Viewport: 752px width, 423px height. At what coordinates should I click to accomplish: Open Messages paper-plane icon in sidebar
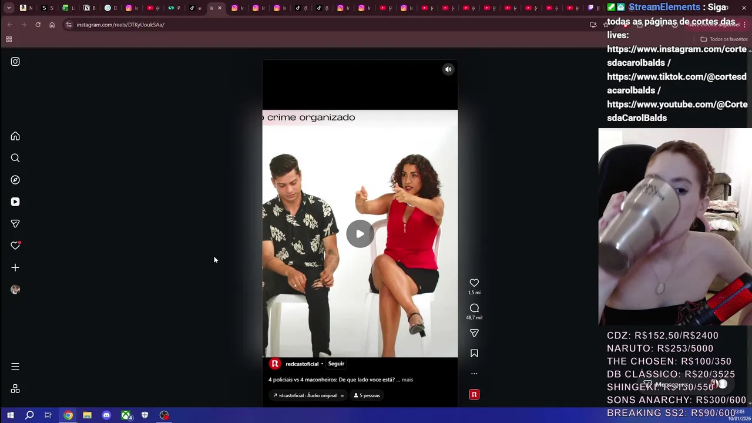tap(15, 224)
